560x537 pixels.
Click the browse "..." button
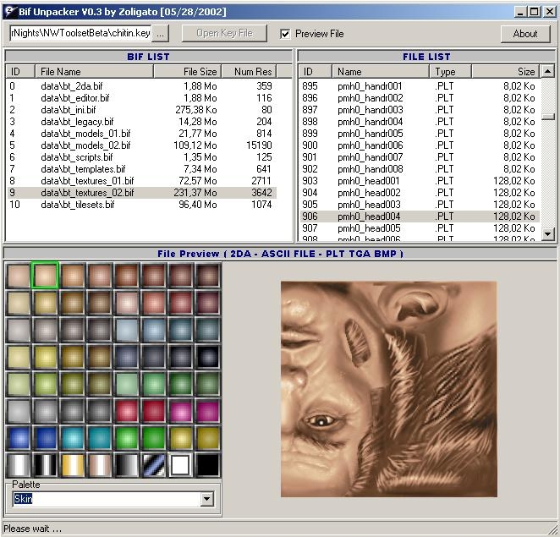coord(162,33)
